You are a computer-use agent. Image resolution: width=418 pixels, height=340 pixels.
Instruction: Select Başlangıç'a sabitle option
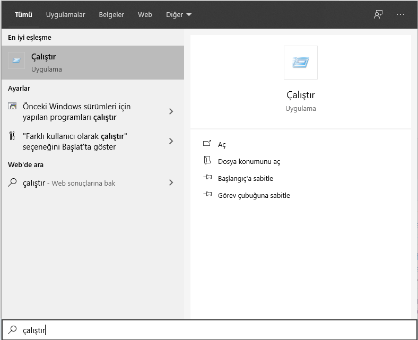246,178
